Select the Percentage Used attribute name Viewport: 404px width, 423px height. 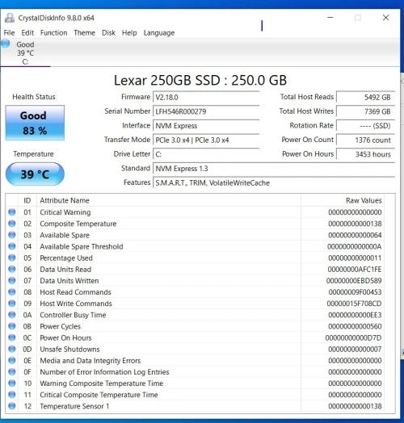[66, 258]
